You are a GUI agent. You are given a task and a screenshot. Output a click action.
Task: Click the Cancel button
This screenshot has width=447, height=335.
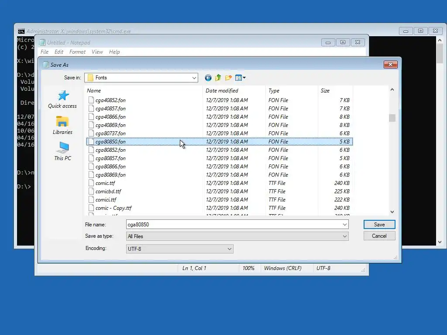379,236
